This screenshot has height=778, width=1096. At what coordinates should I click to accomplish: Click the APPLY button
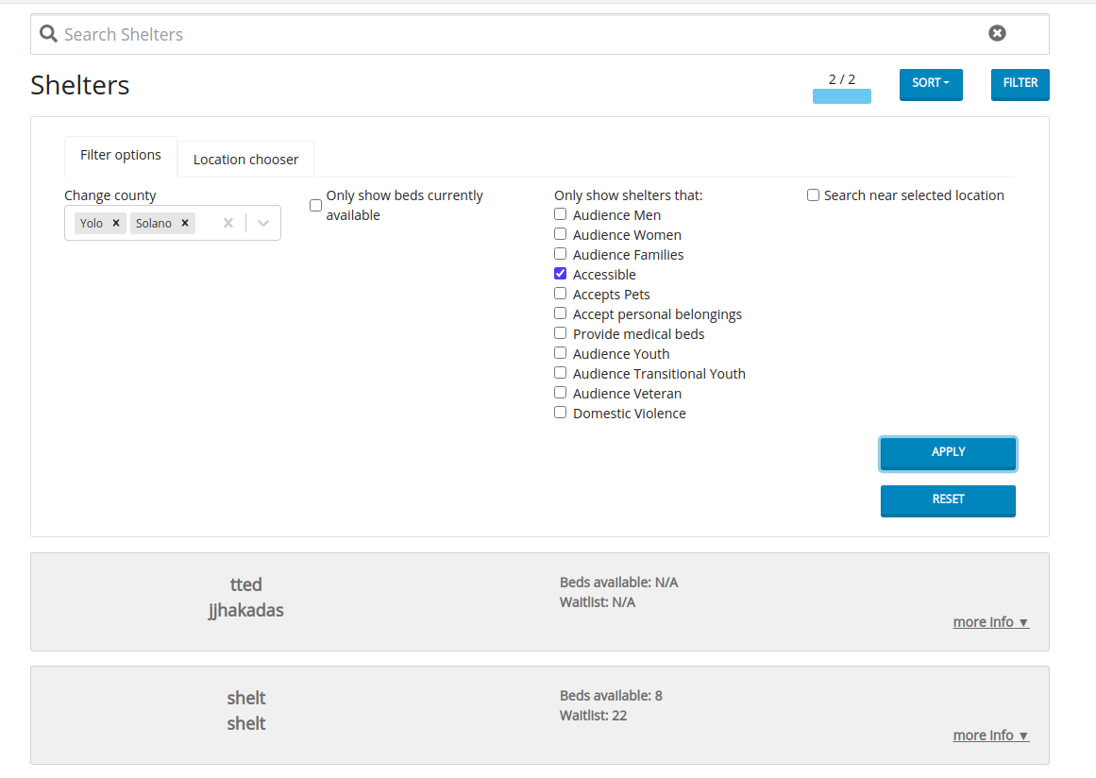pyautogui.click(x=948, y=453)
